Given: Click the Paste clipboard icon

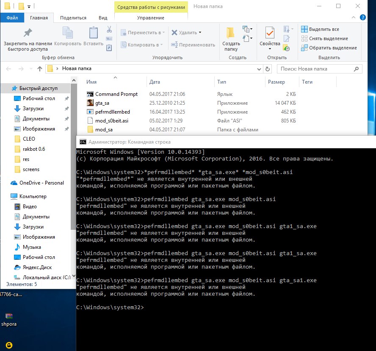Looking at the screenshot, I should click(93, 33).
